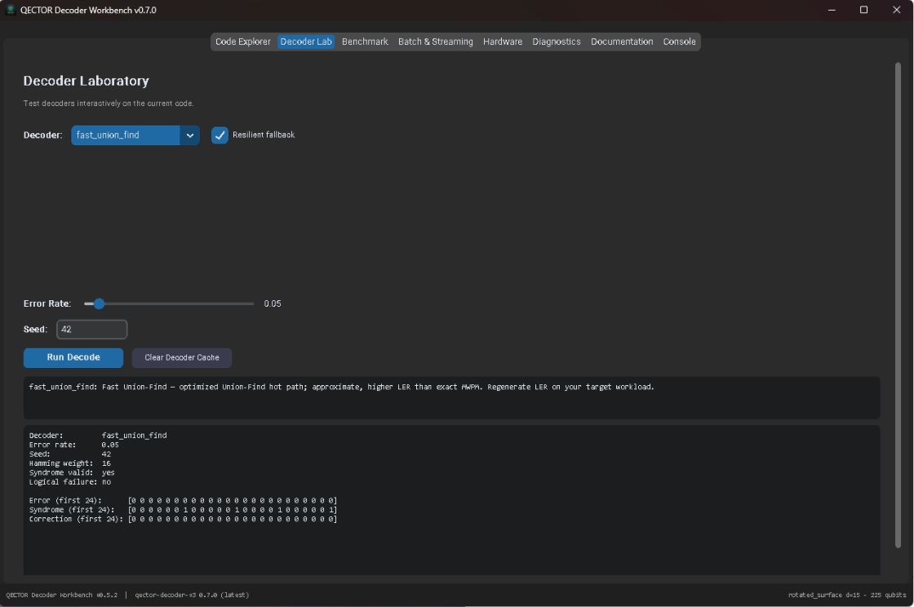Click the Error Rate slider handle

coord(99,303)
